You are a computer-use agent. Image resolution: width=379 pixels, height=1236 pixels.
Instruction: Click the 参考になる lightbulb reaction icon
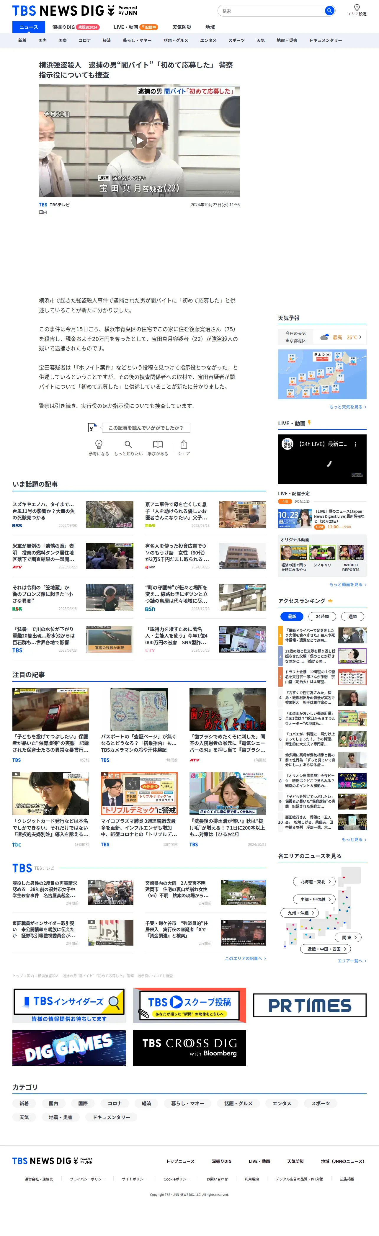pyautogui.click(x=98, y=444)
